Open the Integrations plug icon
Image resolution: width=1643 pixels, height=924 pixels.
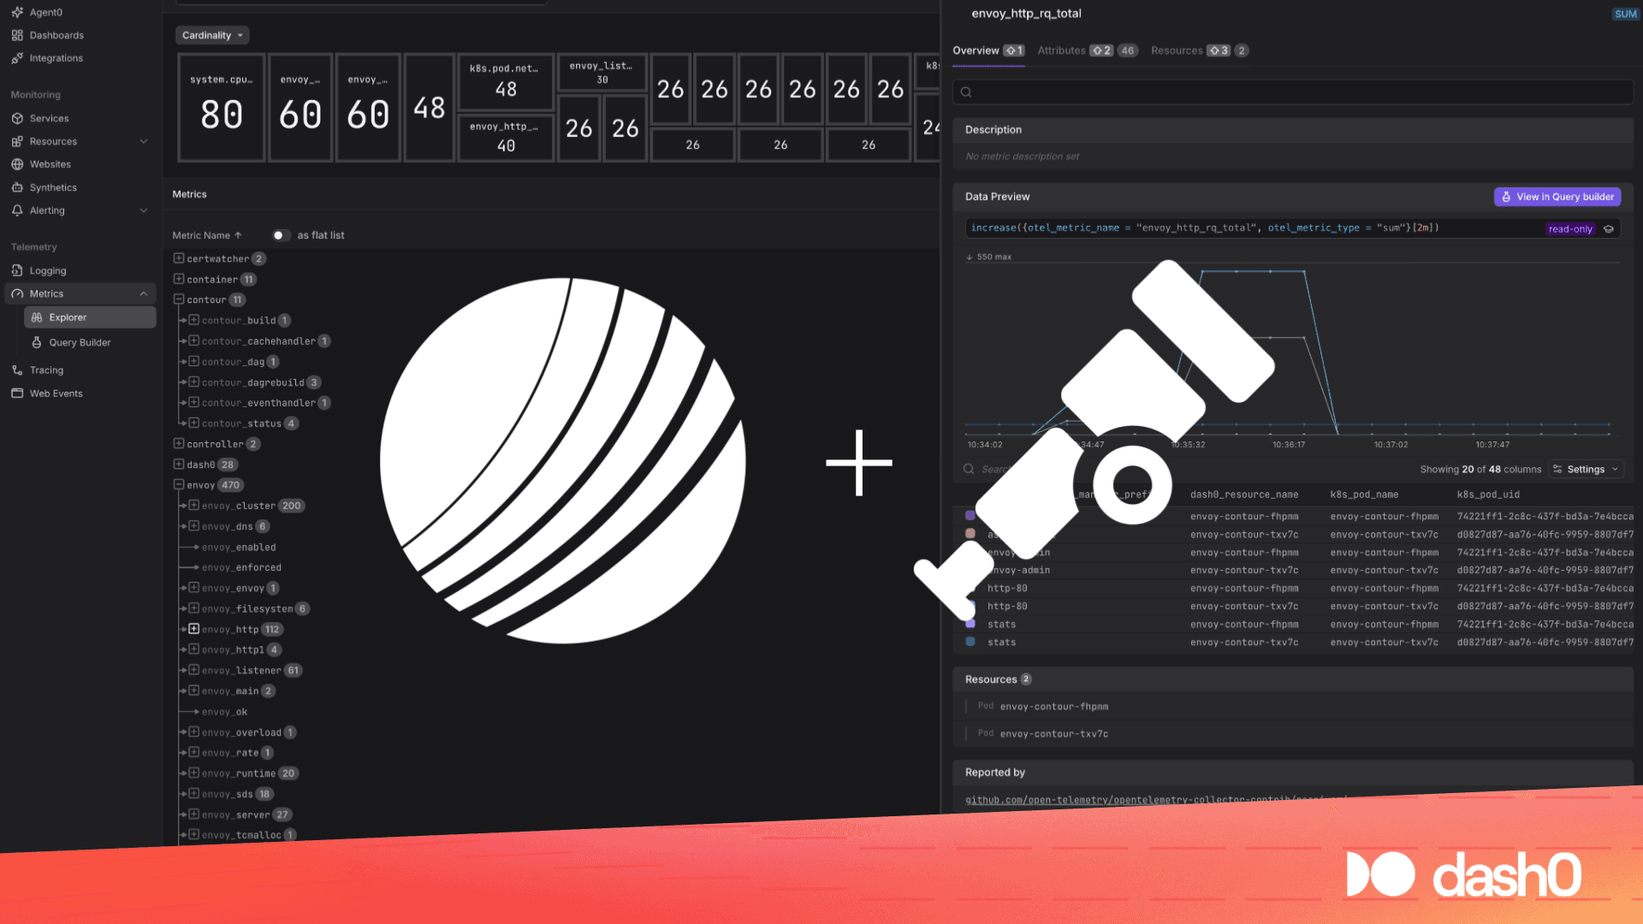(17, 58)
